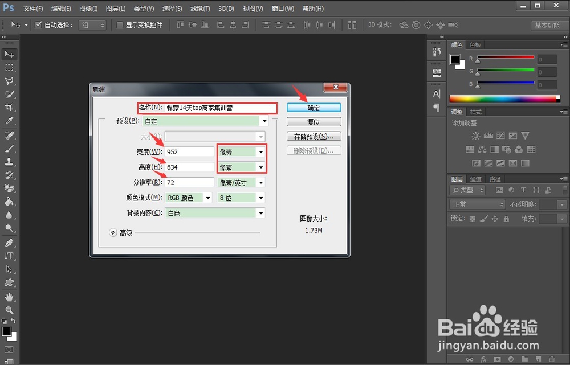Add a Color Balance adjustment
The image size is (570, 365).
482,149
